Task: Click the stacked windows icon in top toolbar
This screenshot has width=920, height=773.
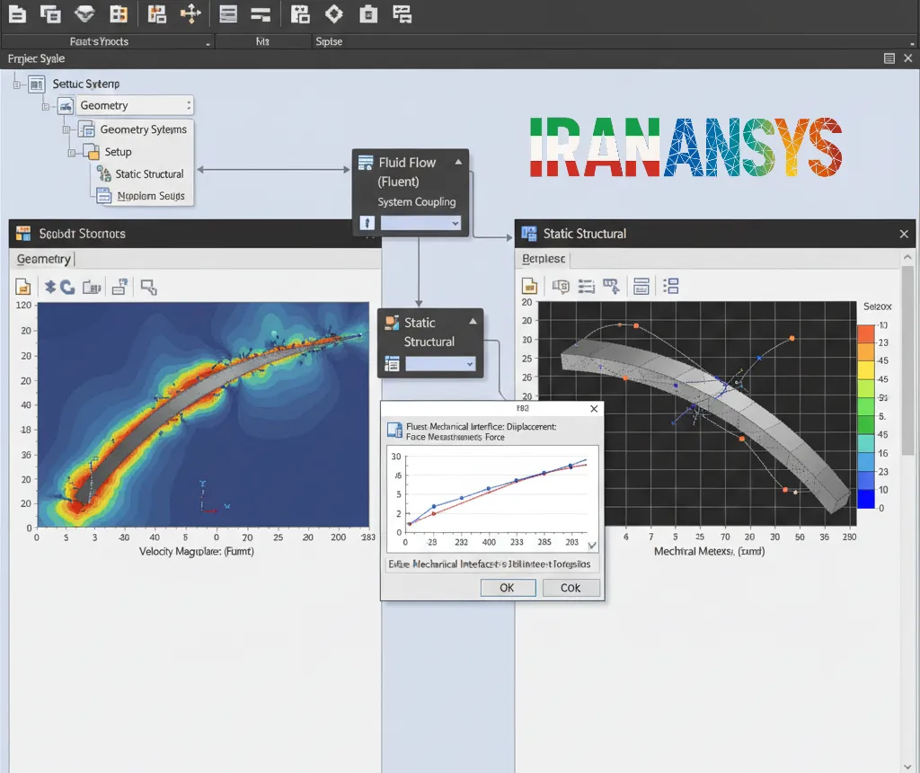Action: coord(50,14)
